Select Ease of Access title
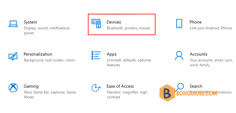 click(x=120, y=86)
